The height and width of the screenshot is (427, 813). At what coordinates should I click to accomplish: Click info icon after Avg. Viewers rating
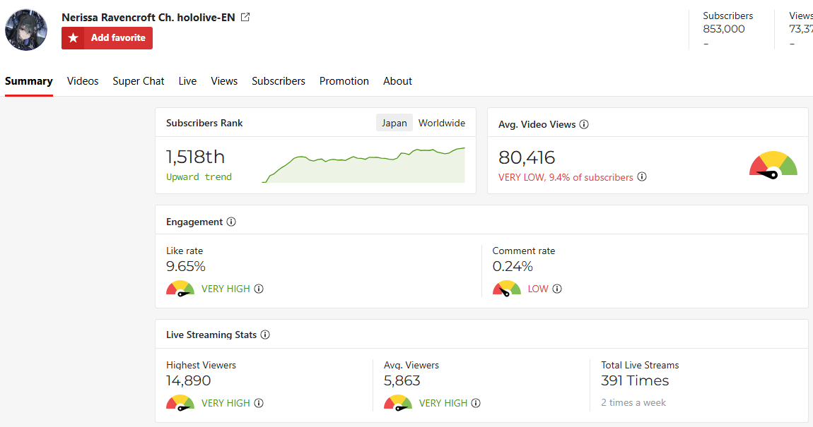pos(476,403)
